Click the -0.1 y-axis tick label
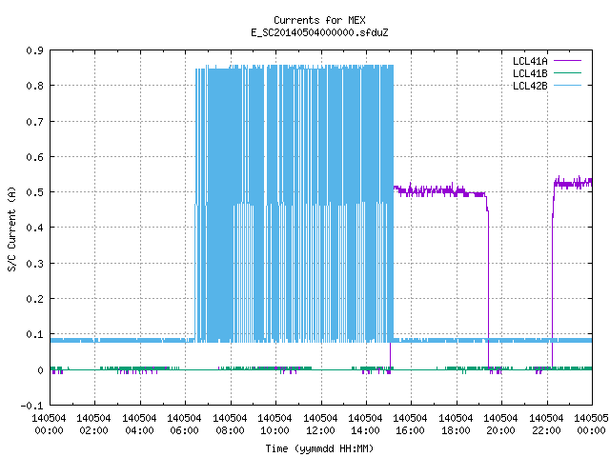Image resolution: width=610 pixels, height=457 pixels. tap(31, 406)
